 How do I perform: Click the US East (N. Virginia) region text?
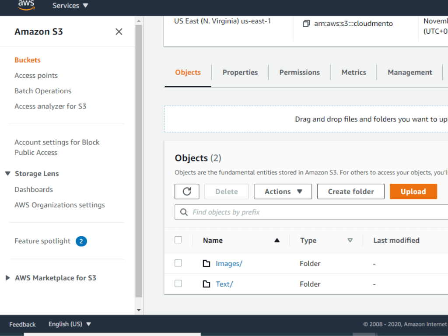coord(222,21)
